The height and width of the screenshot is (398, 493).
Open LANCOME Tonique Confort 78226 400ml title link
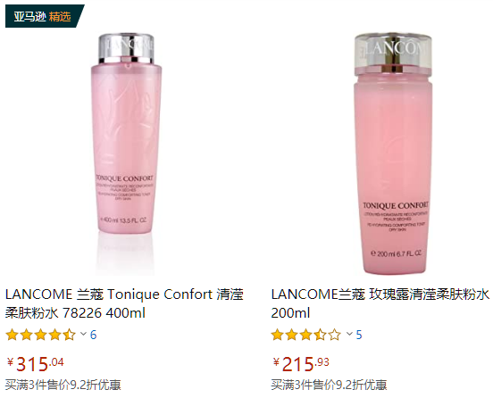tap(124, 303)
